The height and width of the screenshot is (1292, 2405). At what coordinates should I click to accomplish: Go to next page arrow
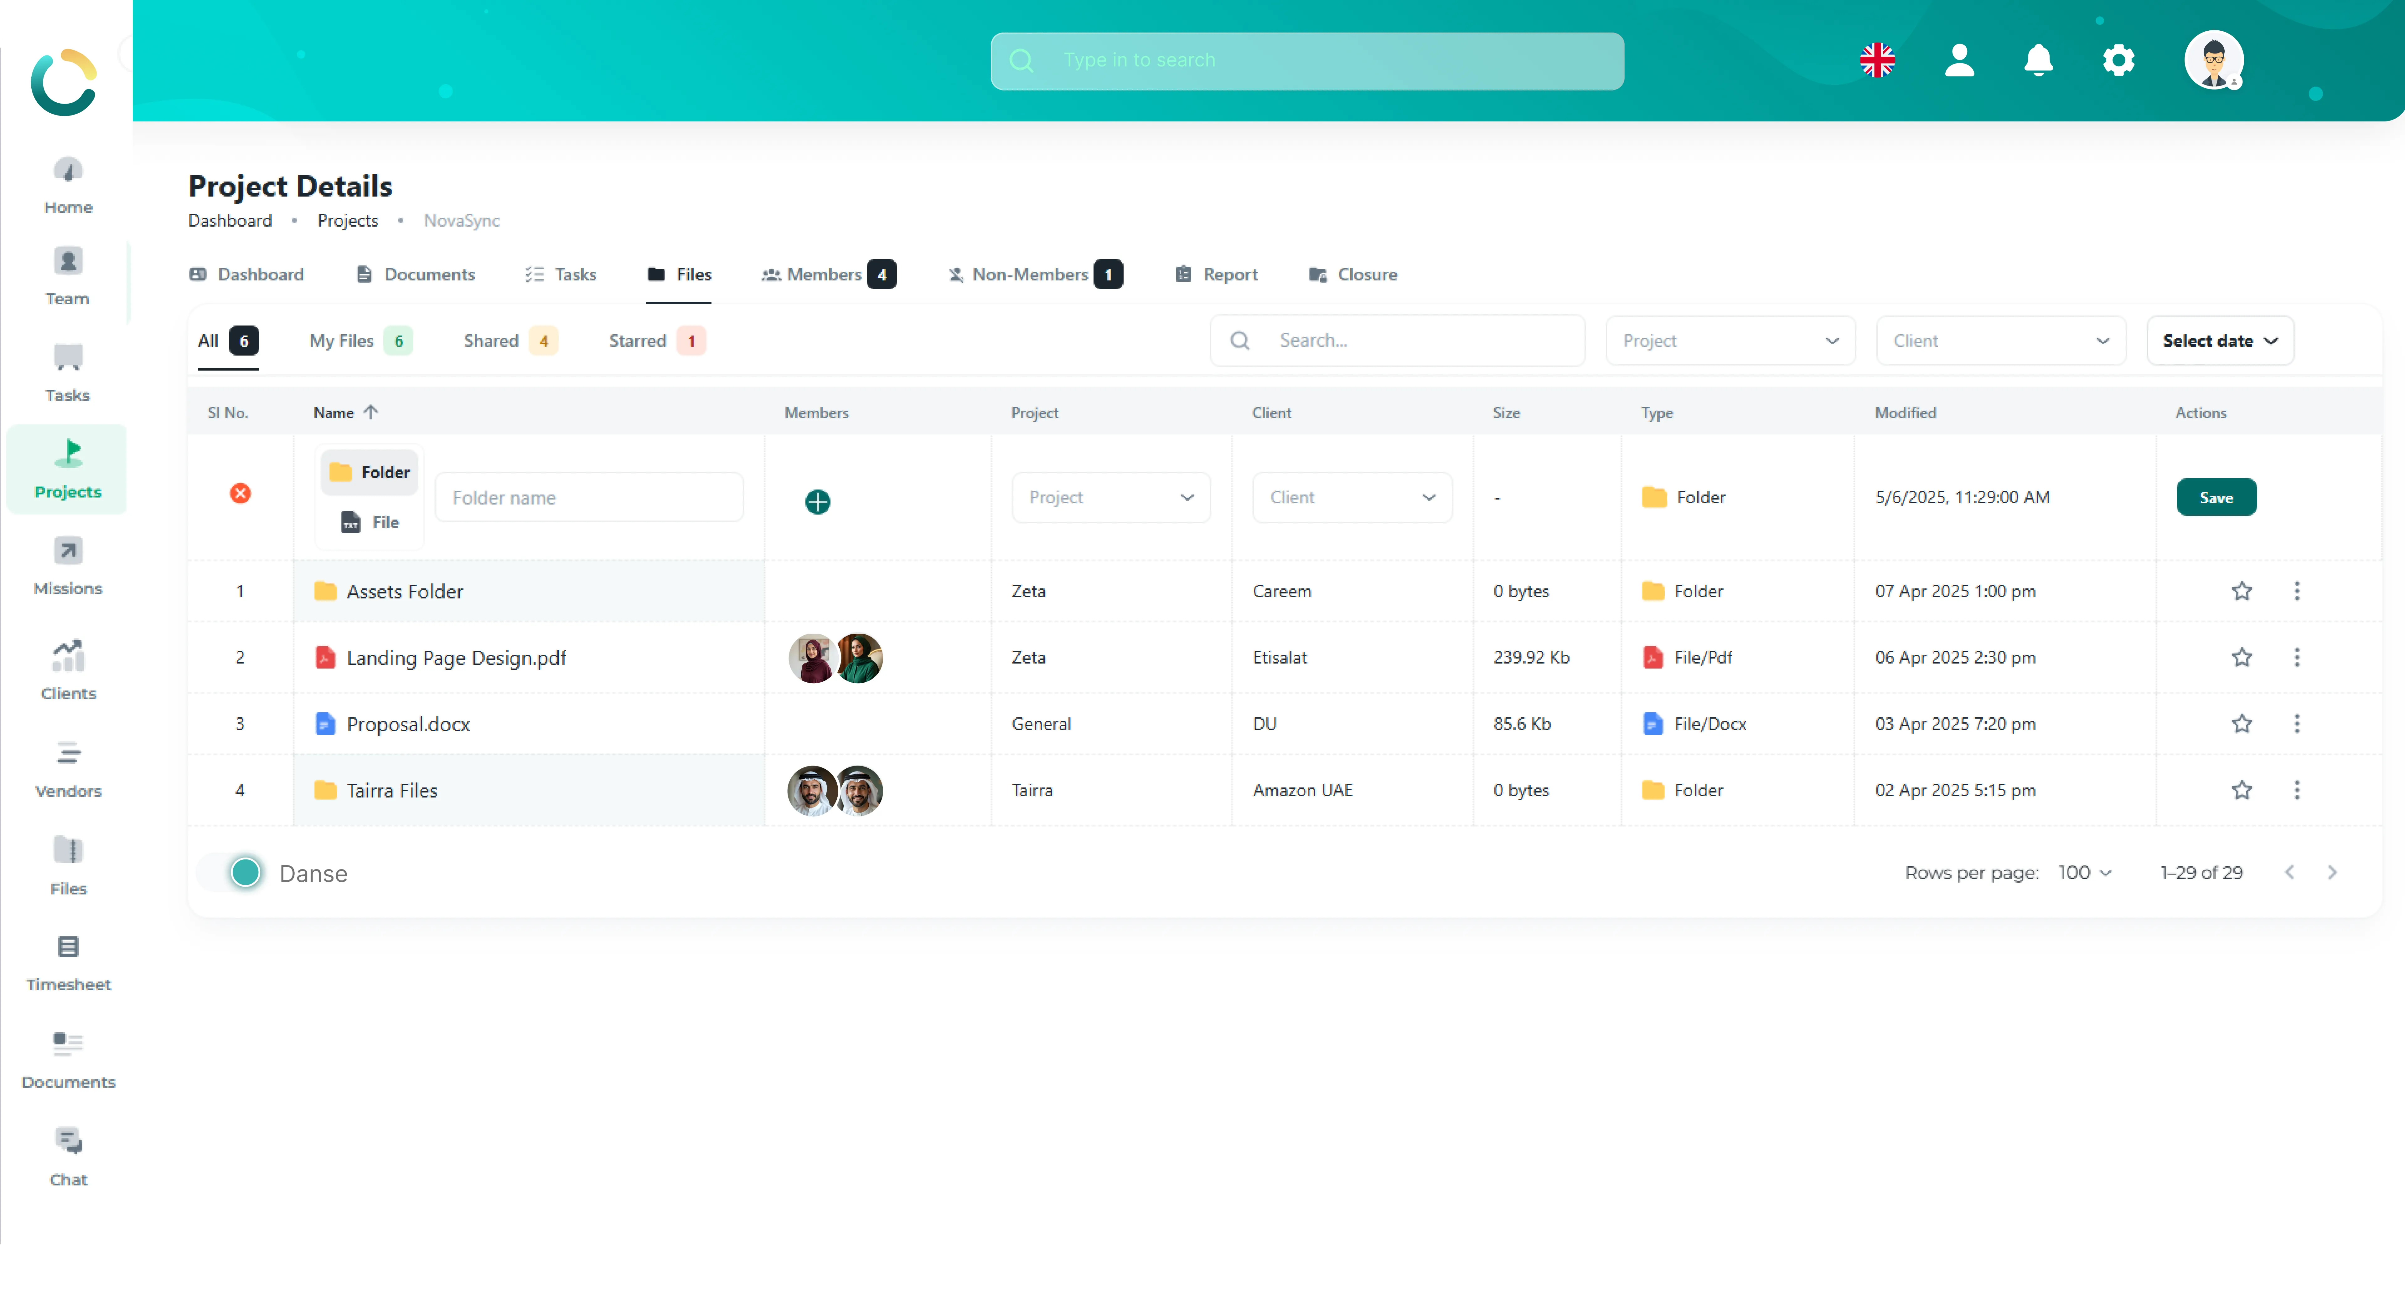[2332, 872]
